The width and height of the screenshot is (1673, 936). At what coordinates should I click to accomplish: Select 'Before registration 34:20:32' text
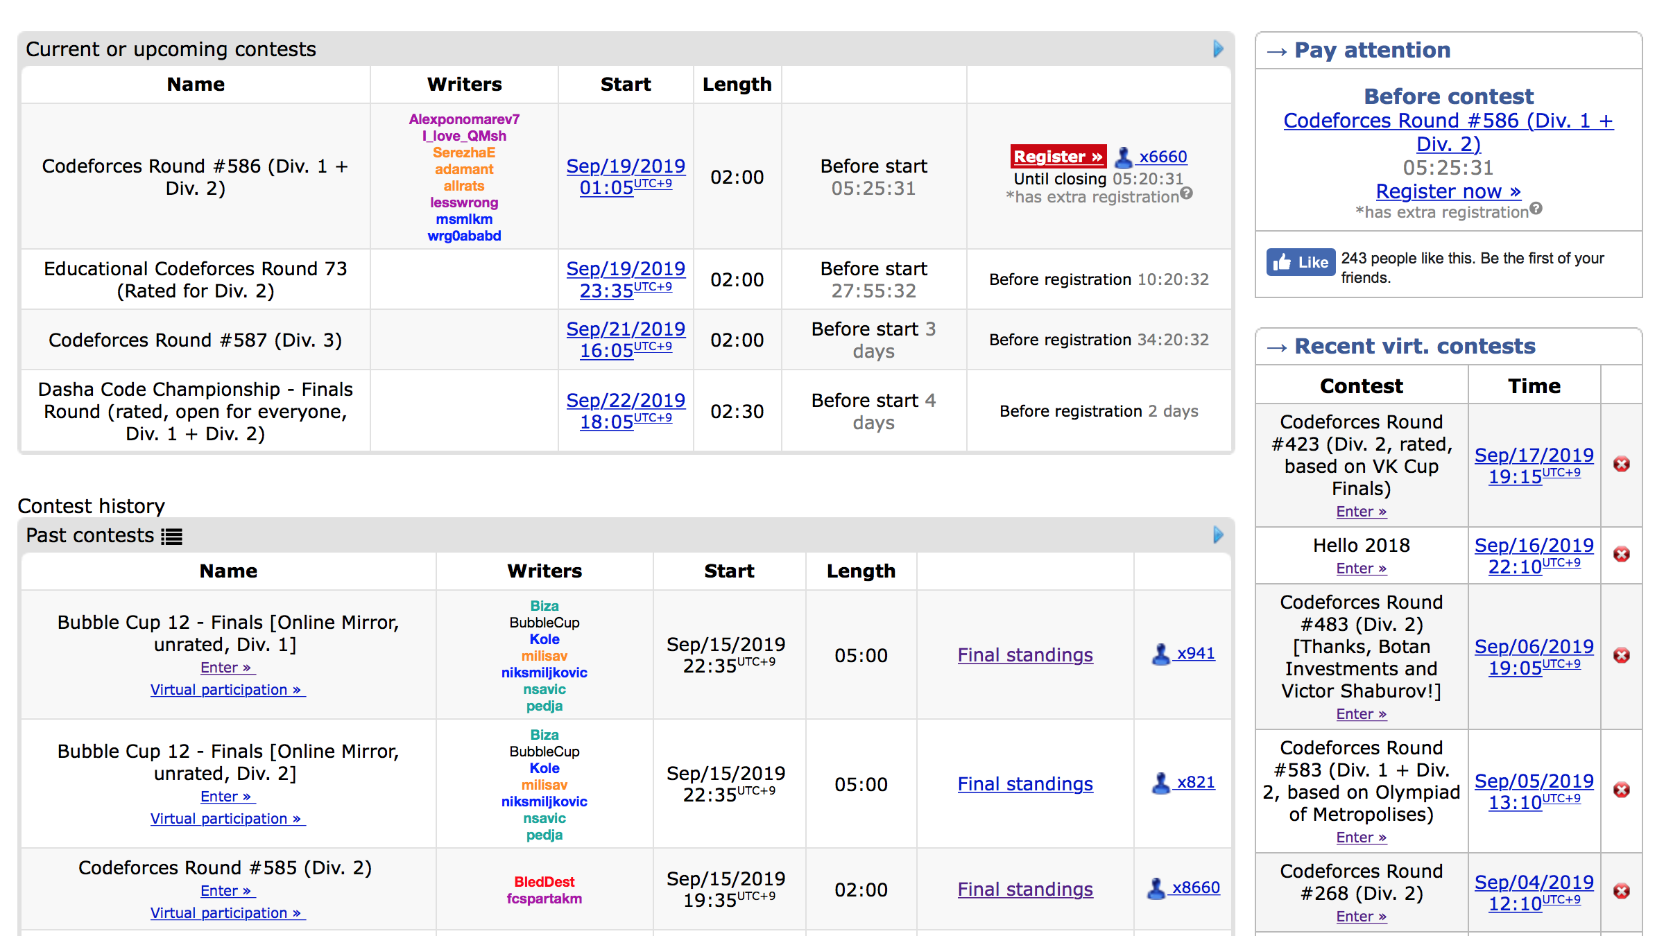point(1099,340)
